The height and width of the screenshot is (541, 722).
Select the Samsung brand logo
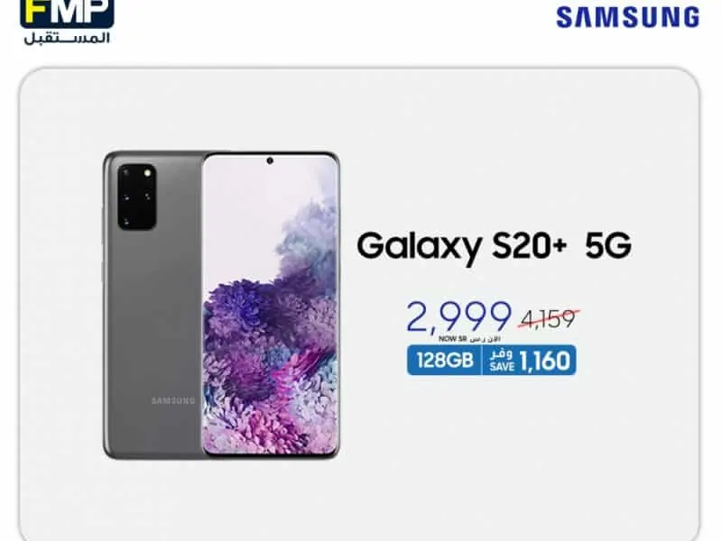[627, 17]
